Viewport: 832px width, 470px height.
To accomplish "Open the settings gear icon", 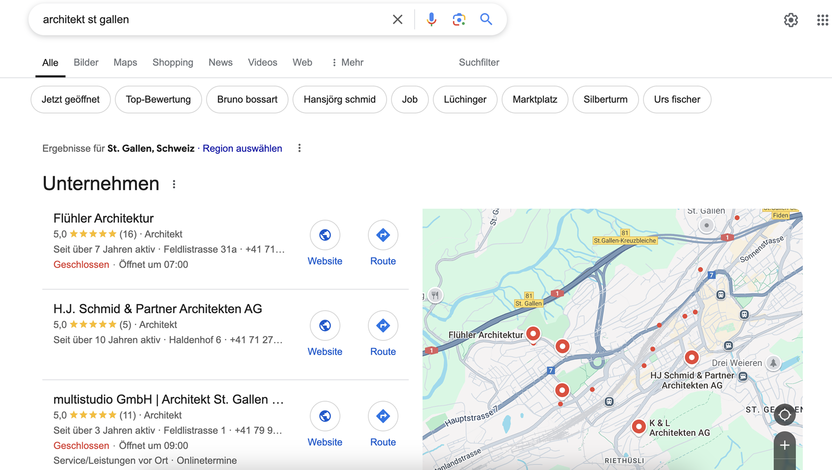I will point(791,20).
